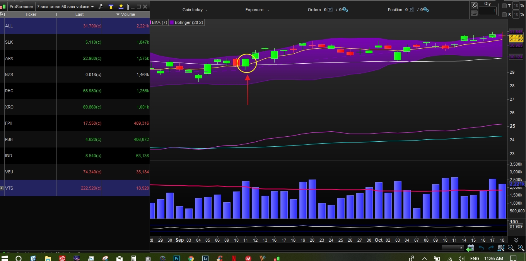Toggle the purple Bollinger (20 2) indicator label
This screenshot has width=526, height=261.
(x=186, y=22)
